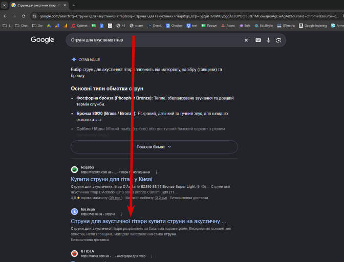Image resolution: width=344 pixels, height=262 pixels.
Task: Open the DeepL bookmark
Action: [155, 26]
